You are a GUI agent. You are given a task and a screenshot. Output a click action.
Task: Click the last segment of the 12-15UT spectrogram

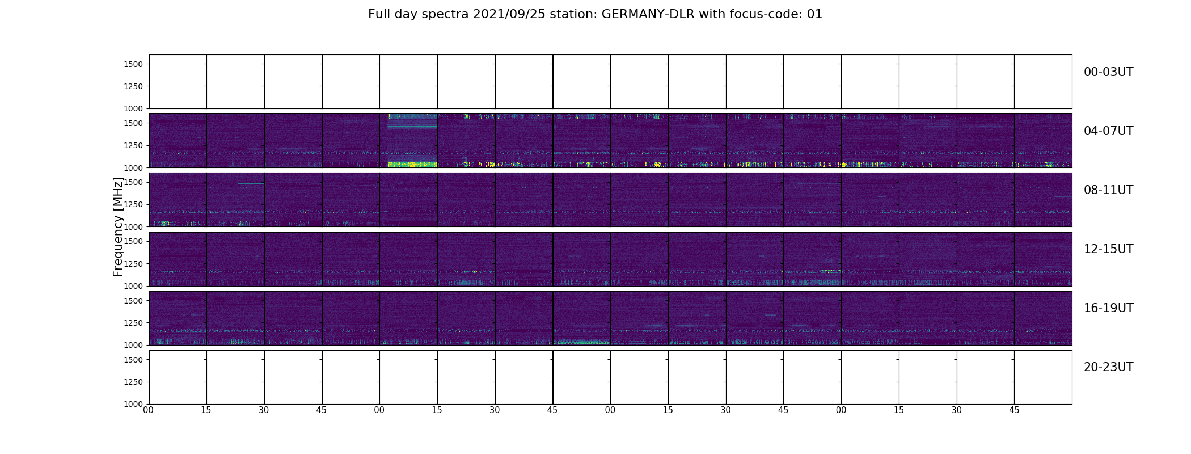click(1043, 259)
